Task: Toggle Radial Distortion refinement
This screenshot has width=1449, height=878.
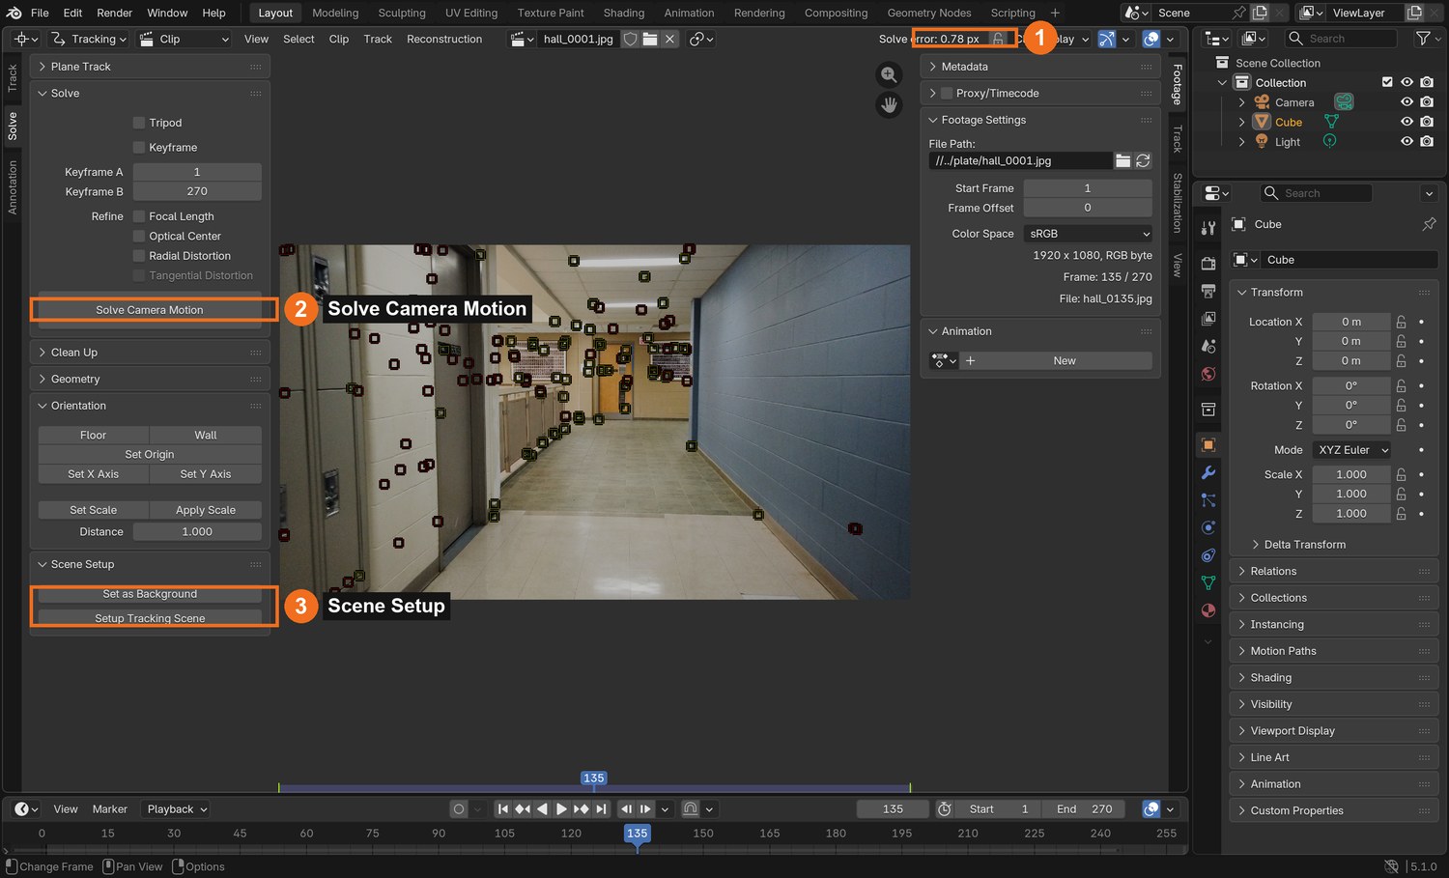Action: point(139,256)
